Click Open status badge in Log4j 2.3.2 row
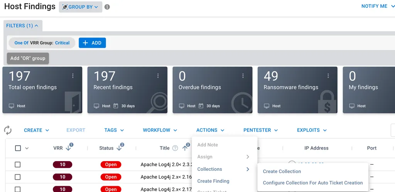This screenshot has height=192, width=395. click(x=111, y=165)
